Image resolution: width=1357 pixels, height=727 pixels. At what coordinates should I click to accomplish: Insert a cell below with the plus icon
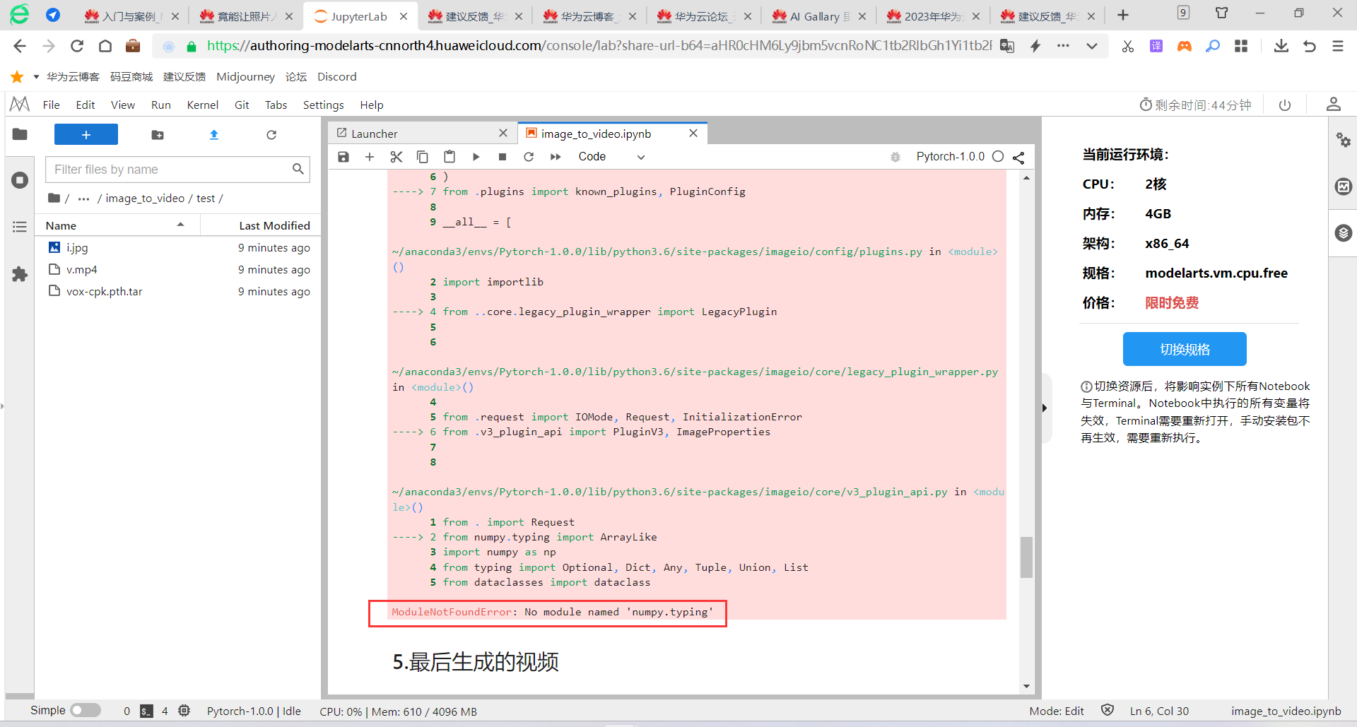(x=370, y=157)
